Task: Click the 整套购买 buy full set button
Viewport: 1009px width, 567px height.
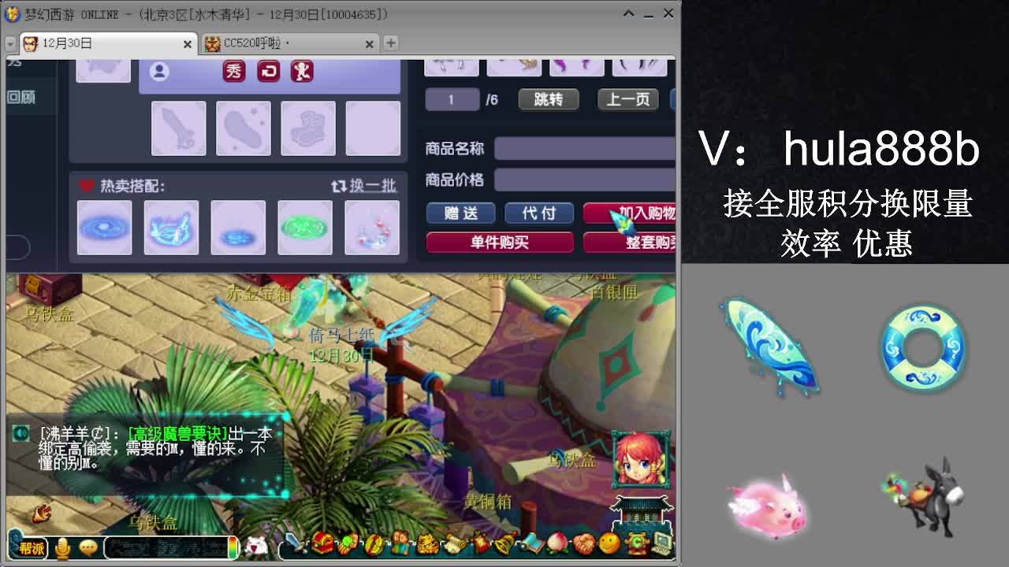Action: pos(630,243)
